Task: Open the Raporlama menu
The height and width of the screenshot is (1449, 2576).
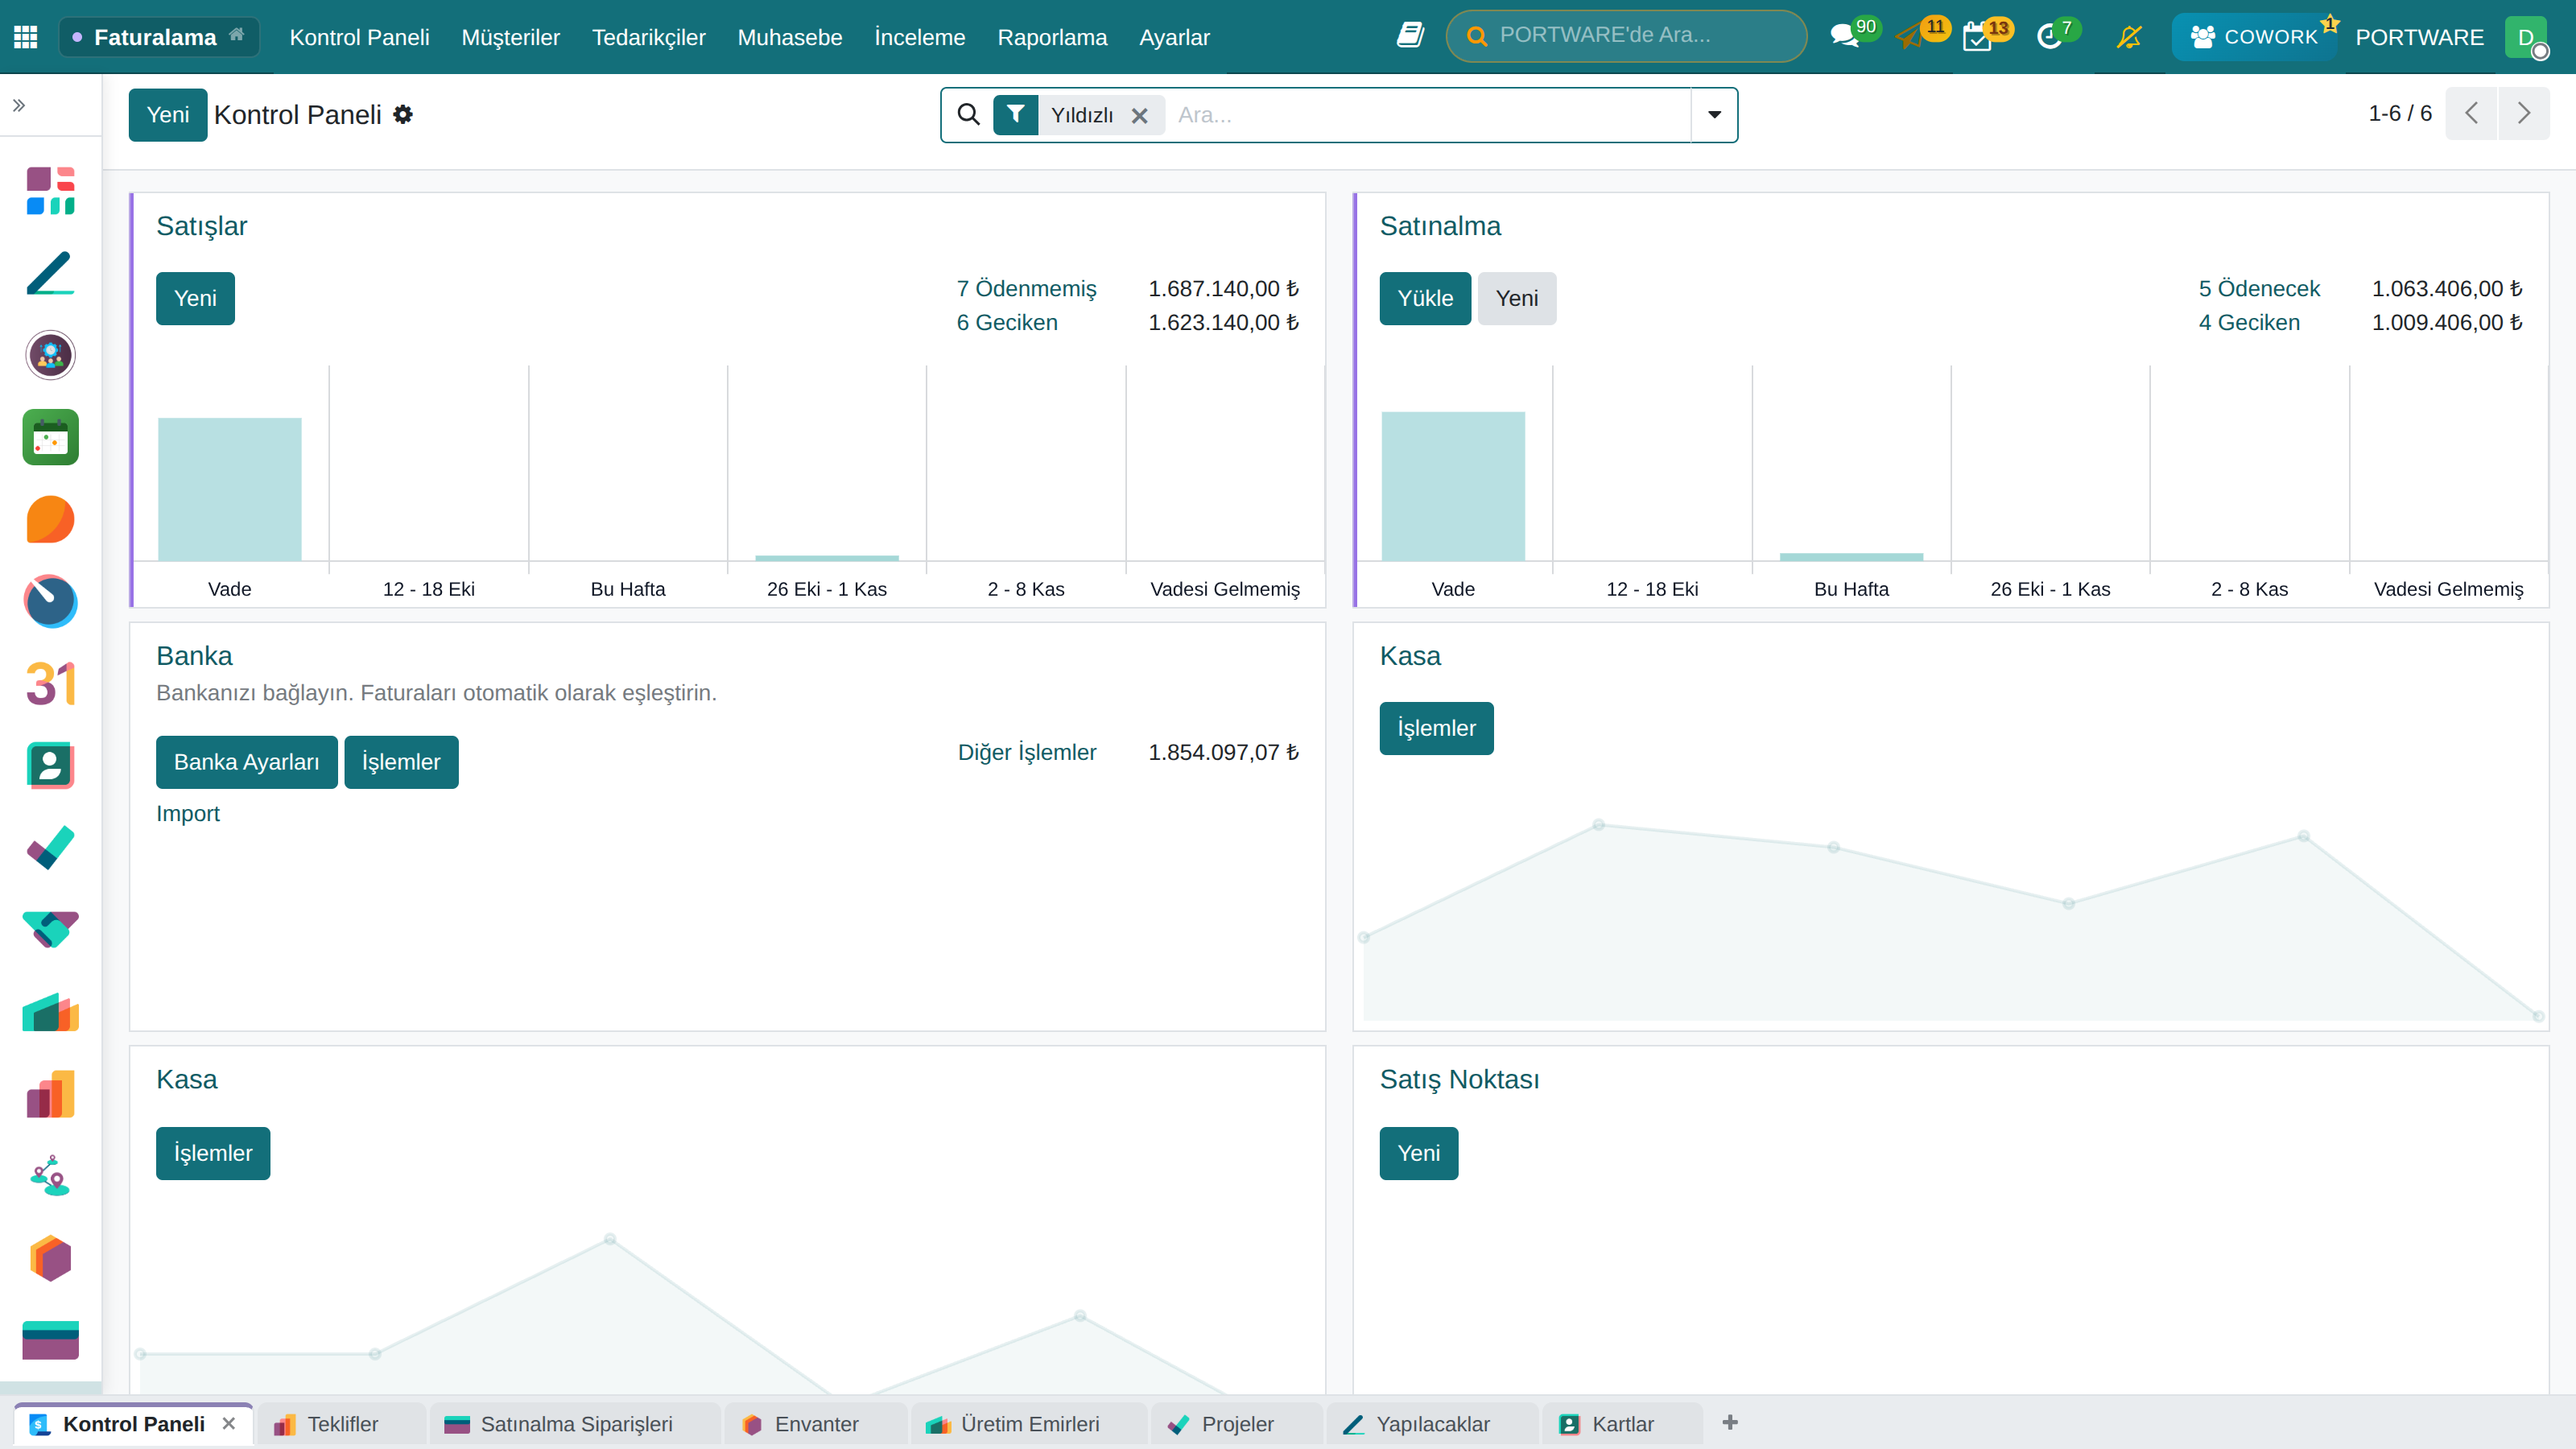Action: click(1052, 37)
